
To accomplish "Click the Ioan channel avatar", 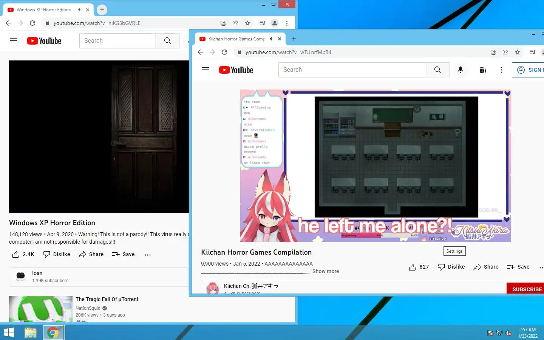I will tap(21, 277).
